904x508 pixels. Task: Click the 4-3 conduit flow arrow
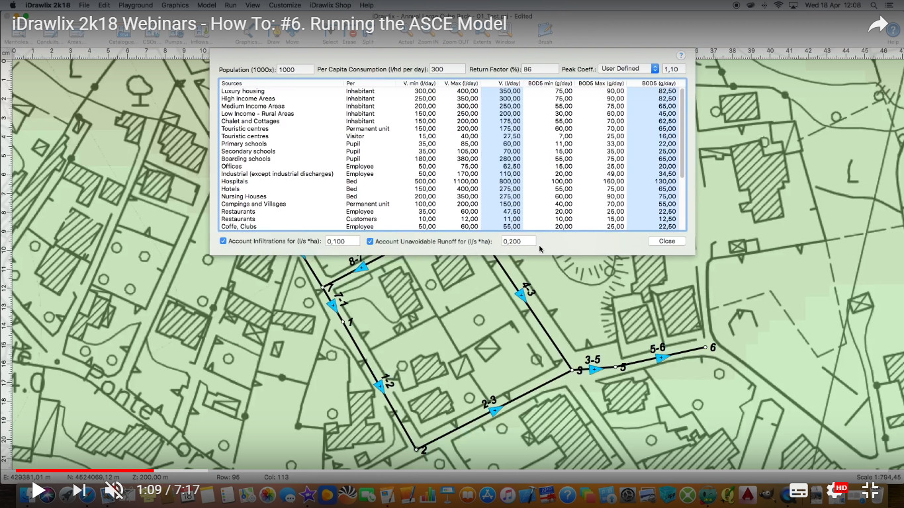click(x=522, y=296)
